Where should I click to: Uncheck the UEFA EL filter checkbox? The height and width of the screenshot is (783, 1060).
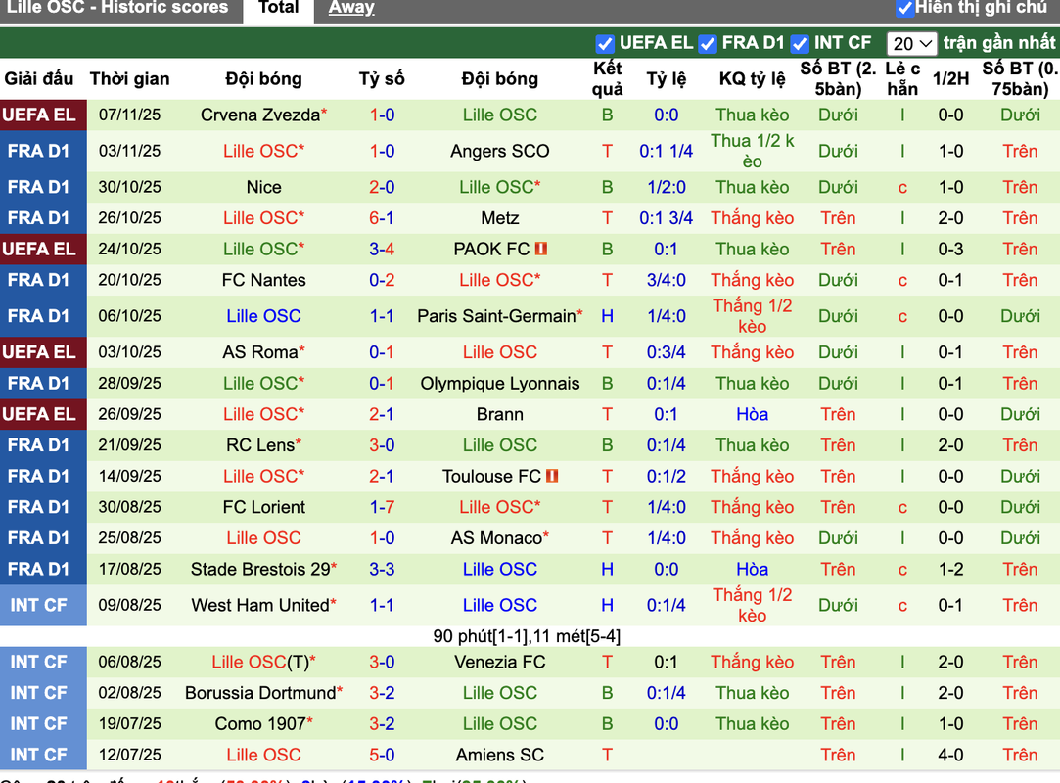click(604, 44)
